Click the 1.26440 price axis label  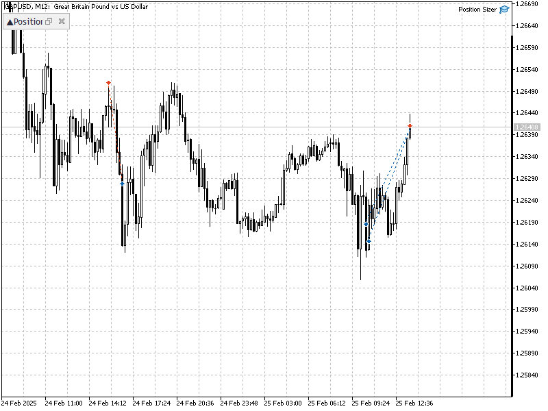tap(527, 113)
